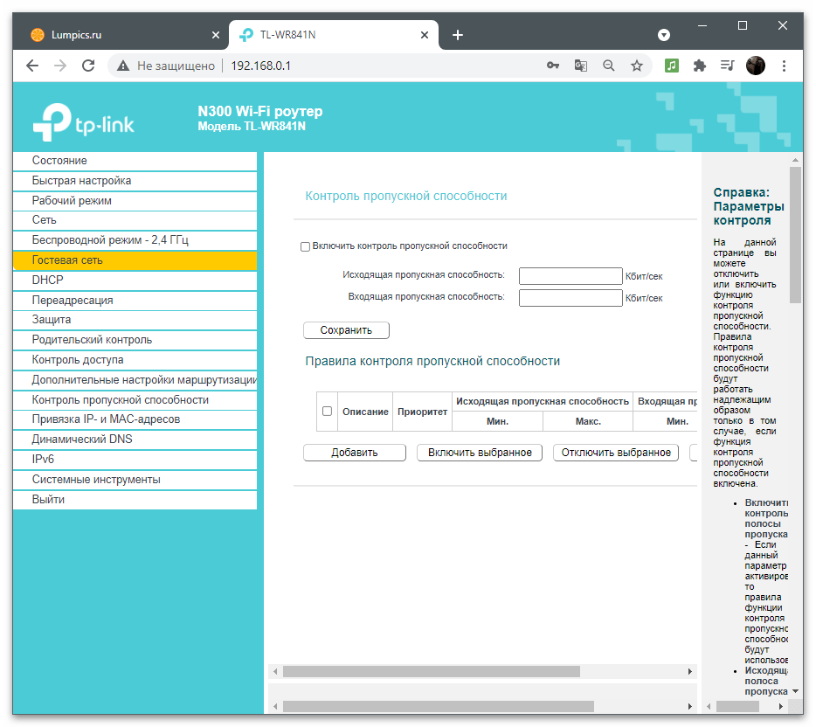Open the translate page icon
This screenshot has height=727, width=816.
coord(581,66)
